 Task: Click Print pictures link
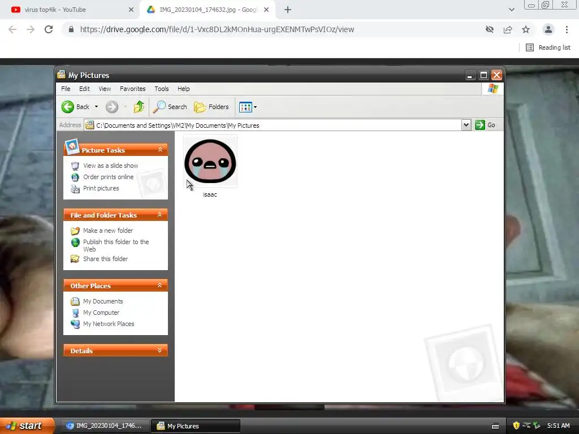pyautogui.click(x=101, y=188)
